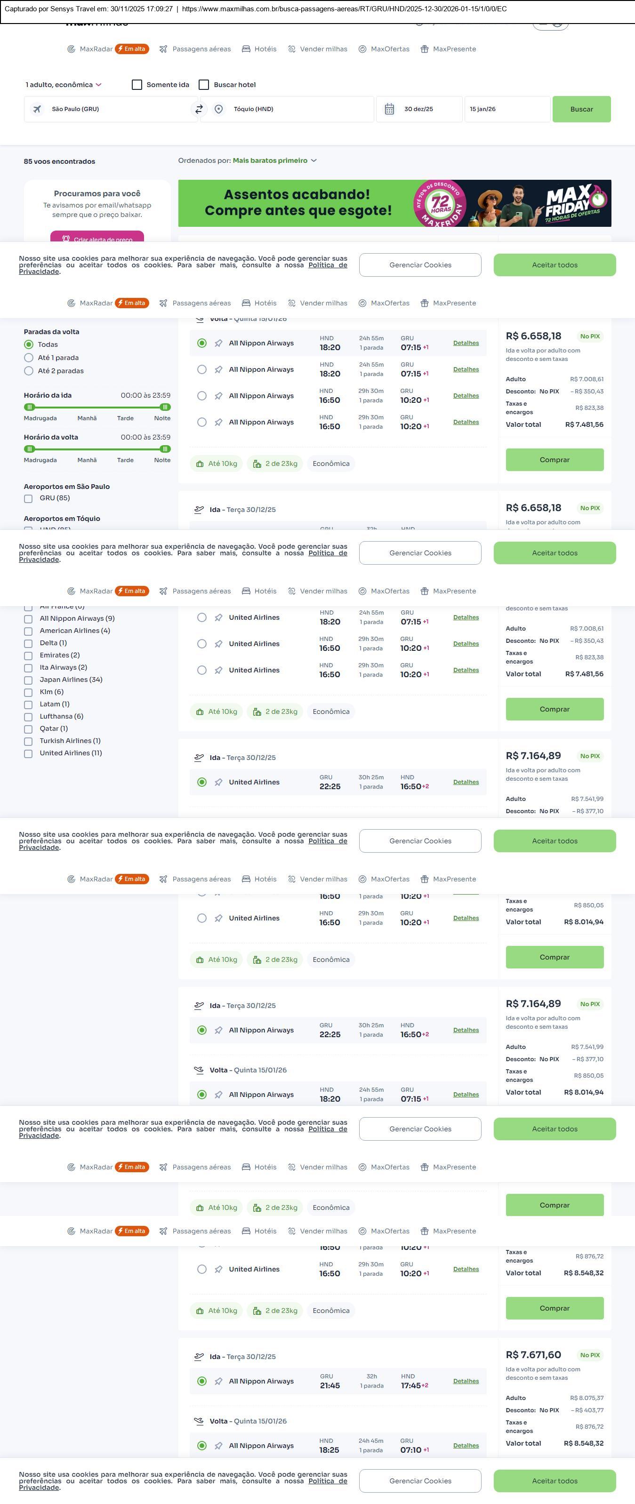
Task: Open the 1 adulto, econômica passenger dropdown
Action: click(63, 85)
